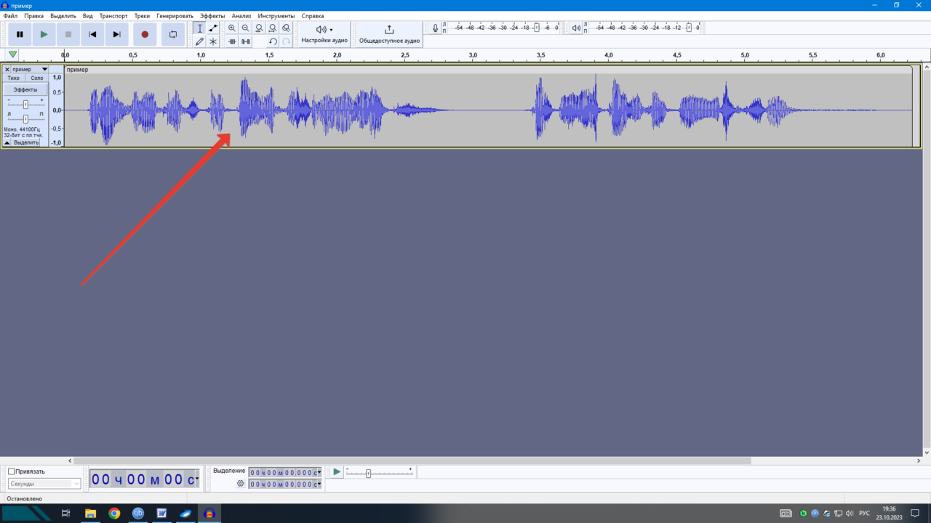Enable the Привязать snapping checkbox
This screenshot has height=523, width=931.
(11, 471)
